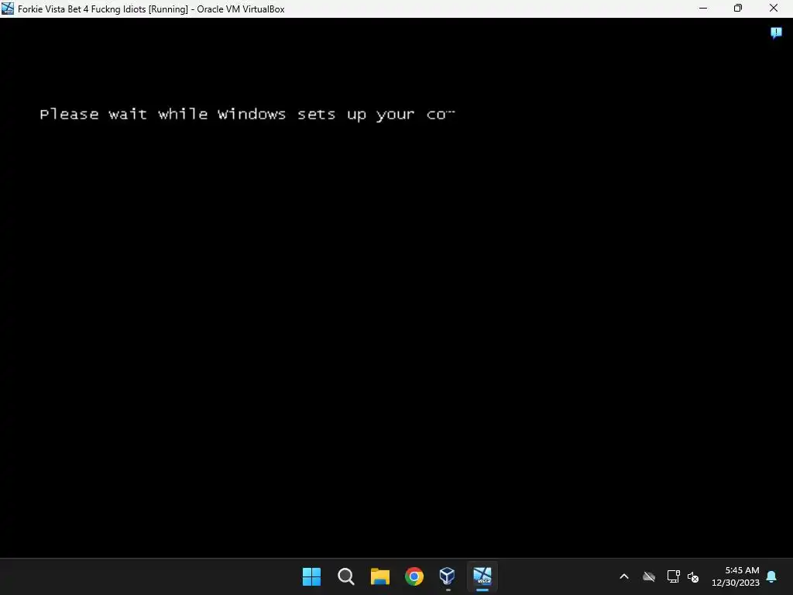Expand the hidden system tray icons
Screen dimensions: 793x595
(x=624, y=576)
